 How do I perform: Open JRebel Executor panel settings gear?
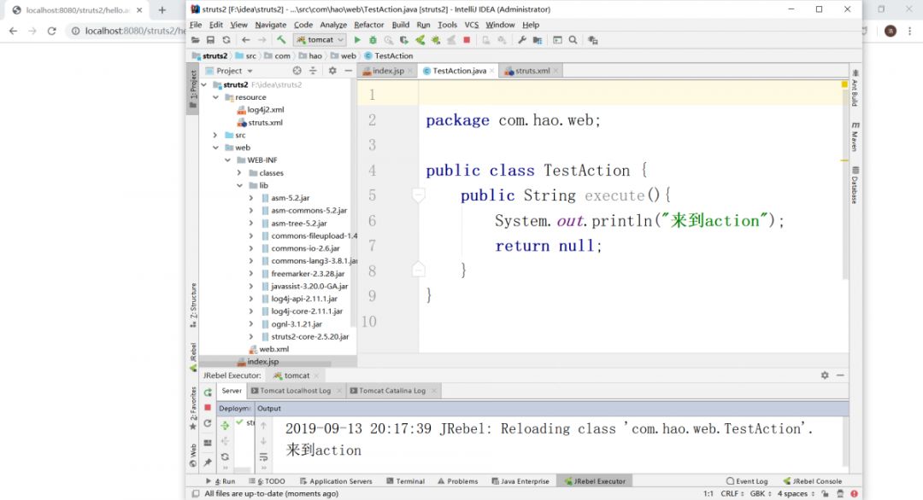tap(825, 375)
